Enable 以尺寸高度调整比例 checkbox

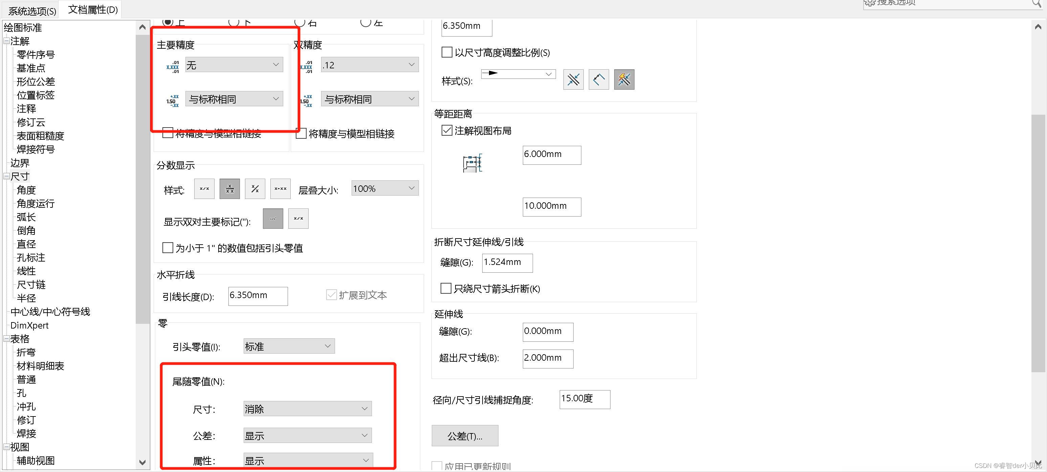pyautogui.click(x=447, y=52)
